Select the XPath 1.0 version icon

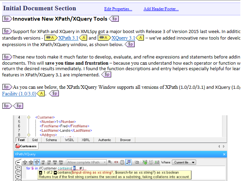(25, 162)
